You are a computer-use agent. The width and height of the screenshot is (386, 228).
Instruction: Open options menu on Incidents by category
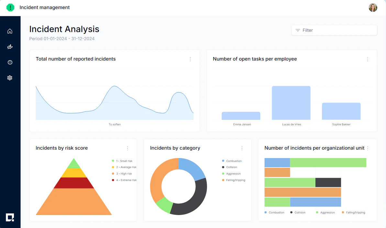(x=242, y=148)
